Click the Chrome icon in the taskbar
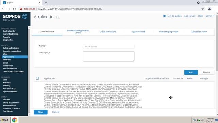Image resolution: width=218 pixels, height=123 pixels. [14, 120]
